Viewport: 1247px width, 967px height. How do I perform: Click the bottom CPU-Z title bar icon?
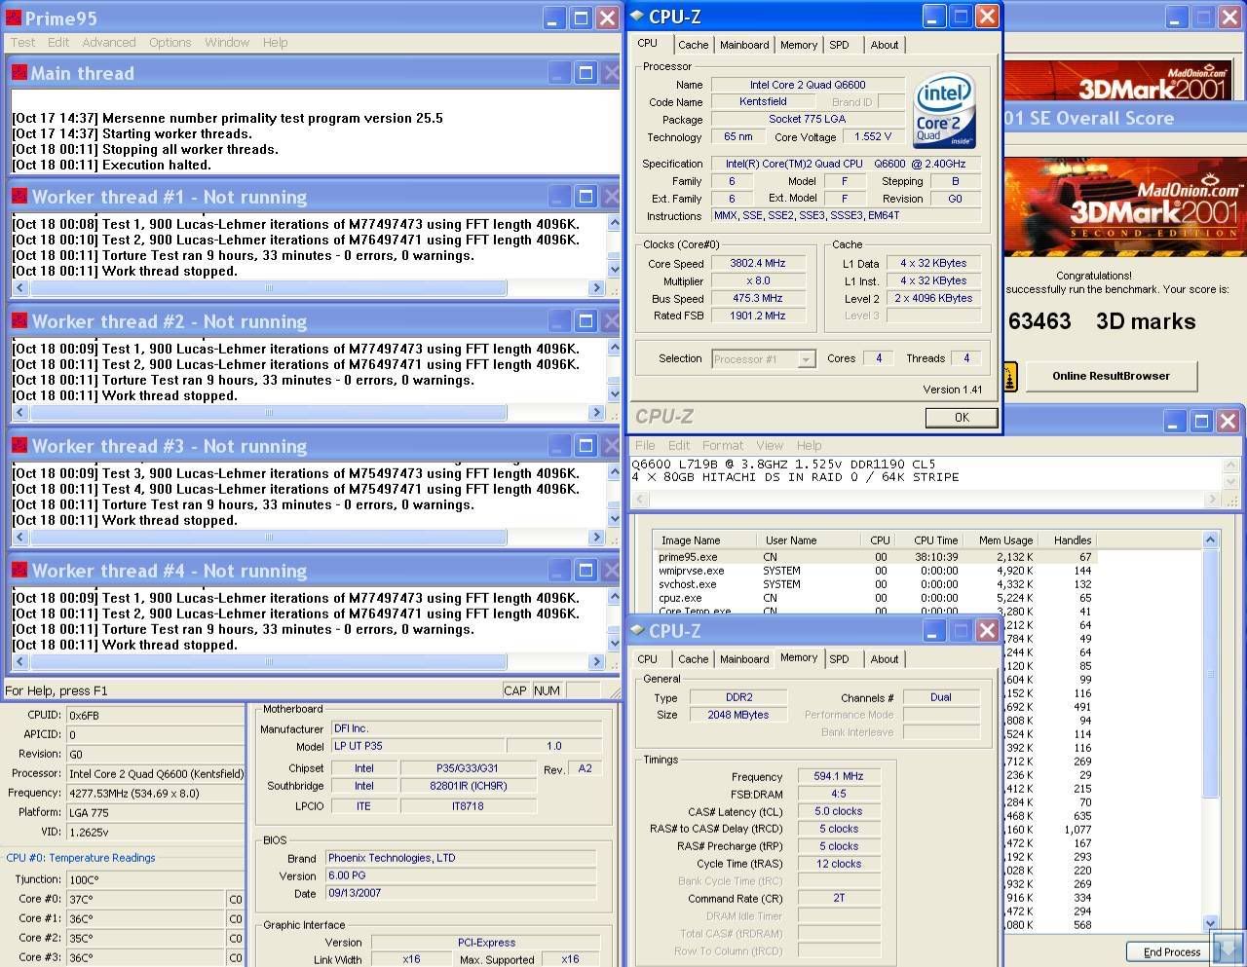point(636,630)
